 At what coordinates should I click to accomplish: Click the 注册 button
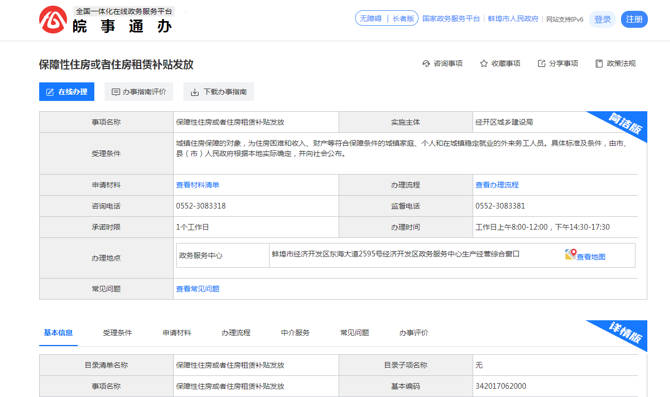[634, 20]
